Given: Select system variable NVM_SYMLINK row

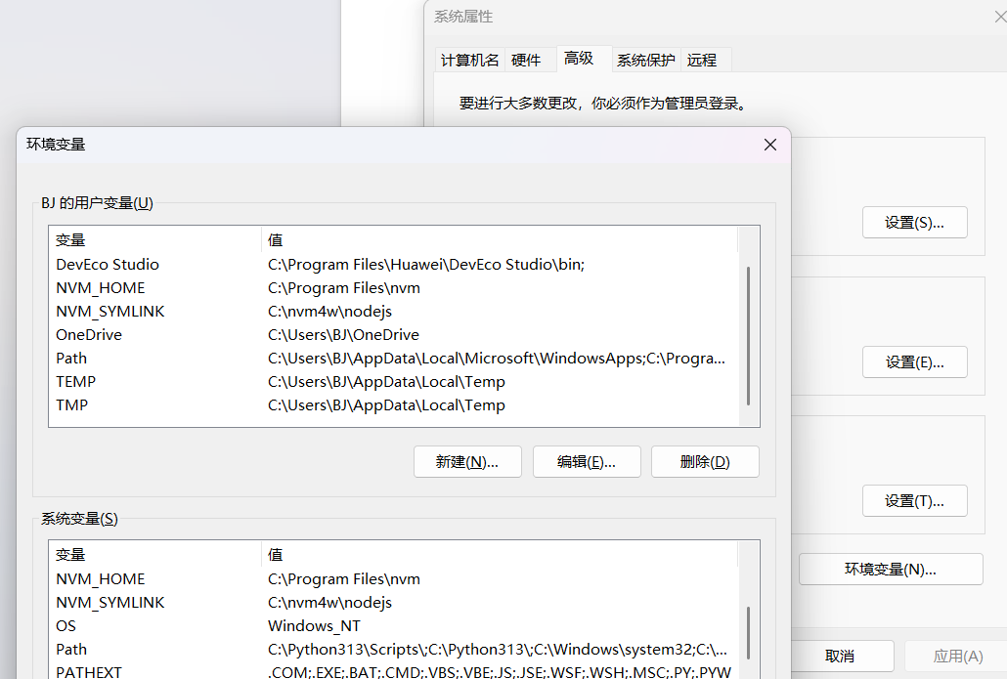Looking at the screenshot, I should pos(394,603).
